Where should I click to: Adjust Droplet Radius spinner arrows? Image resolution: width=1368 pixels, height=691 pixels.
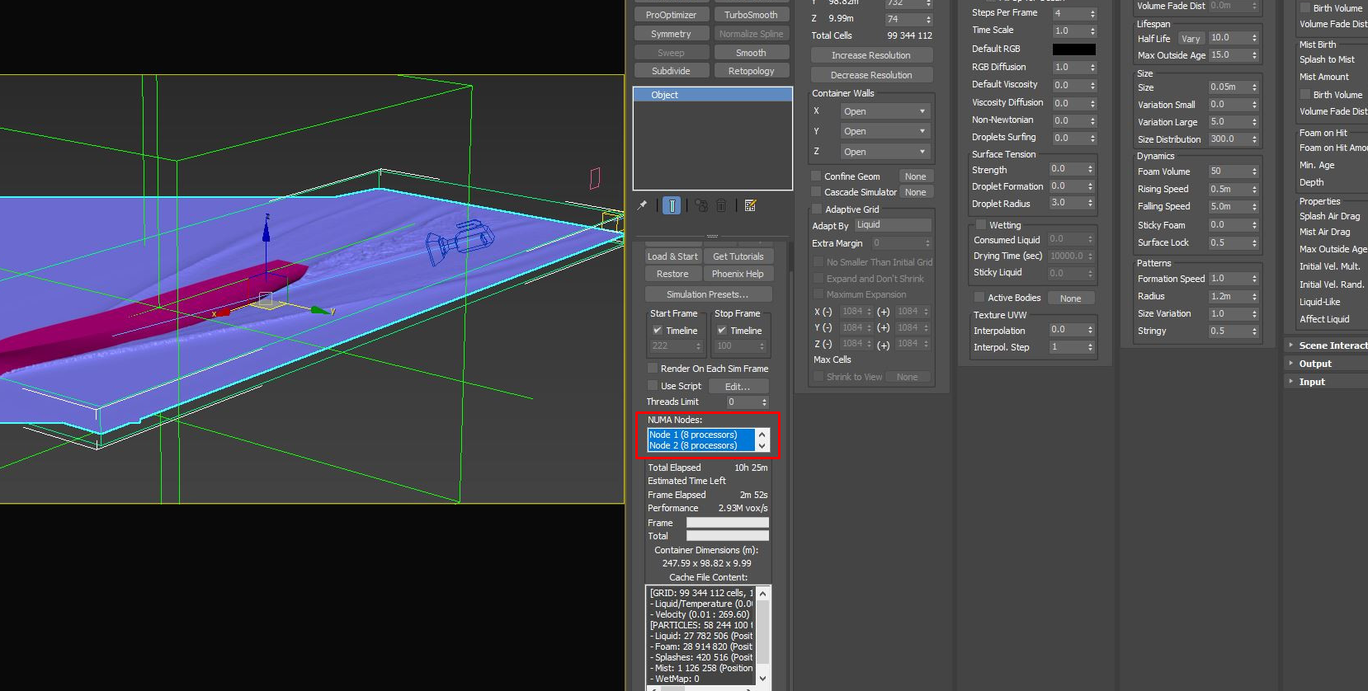1090,203
